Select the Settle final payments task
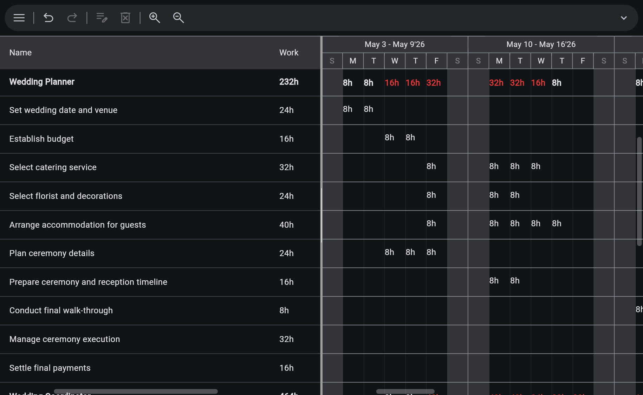This screenshot has width=643, height=395. tap(50, 368)
